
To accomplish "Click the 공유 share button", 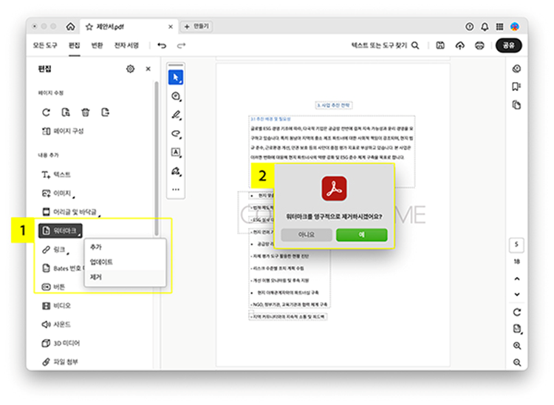I will click(x=509, y=45).
